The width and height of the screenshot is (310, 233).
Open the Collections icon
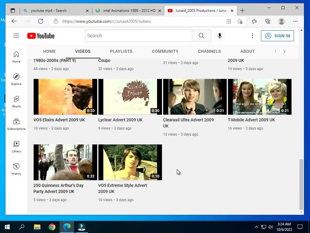(268, 21)
